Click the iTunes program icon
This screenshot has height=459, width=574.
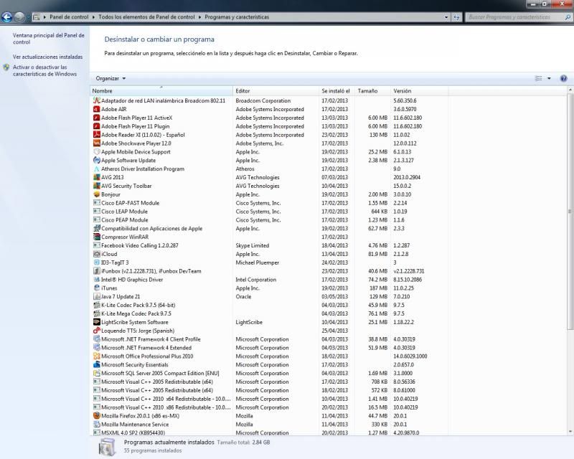click(97, 288)
